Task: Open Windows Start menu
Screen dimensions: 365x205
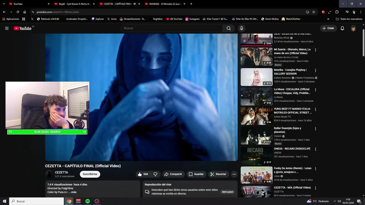Action: coord(5,201)
